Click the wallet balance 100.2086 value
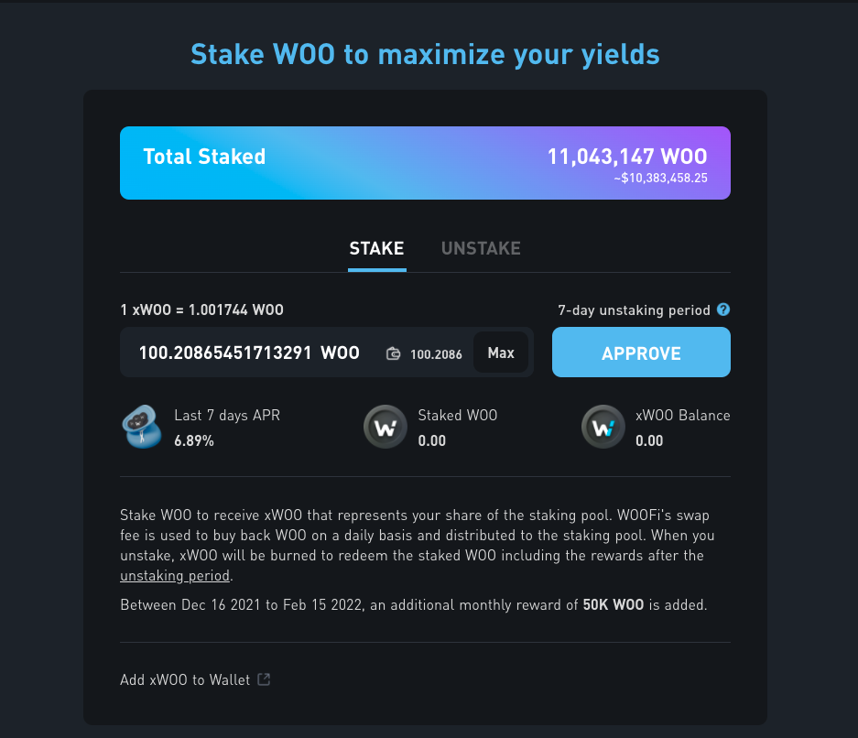 [x=436, y=354]
